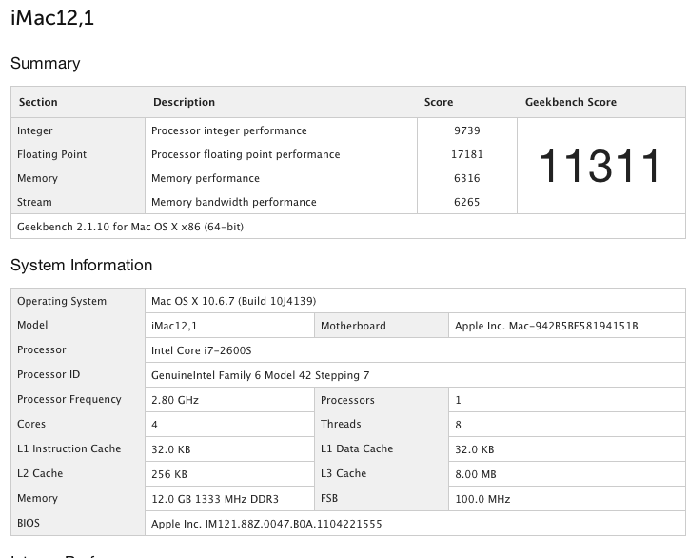Click the Section column header
The image size is (688, 558).
tap(38, 102)
